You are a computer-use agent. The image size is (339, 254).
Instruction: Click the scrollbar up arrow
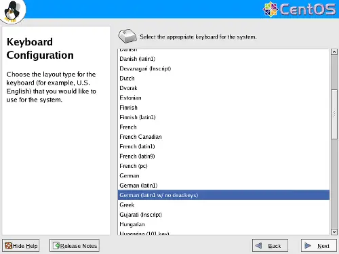coord(334,51)
